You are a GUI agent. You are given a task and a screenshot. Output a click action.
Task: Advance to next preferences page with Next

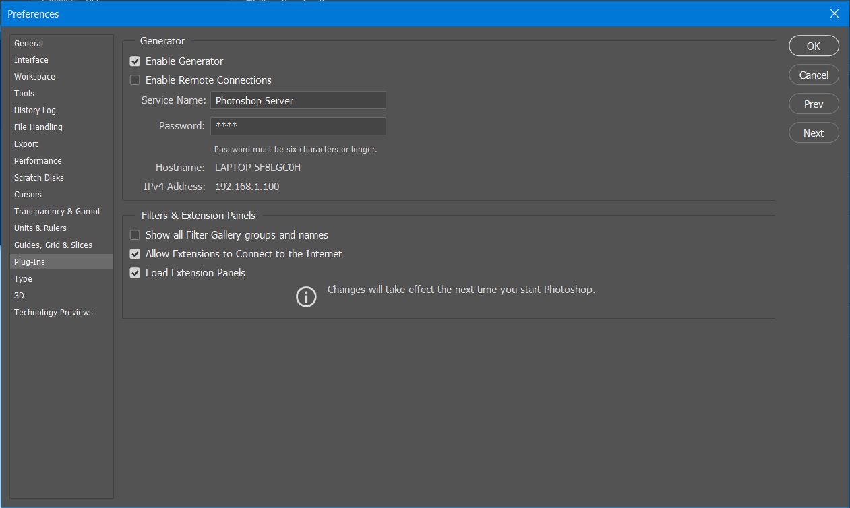(x=814, y=133)
